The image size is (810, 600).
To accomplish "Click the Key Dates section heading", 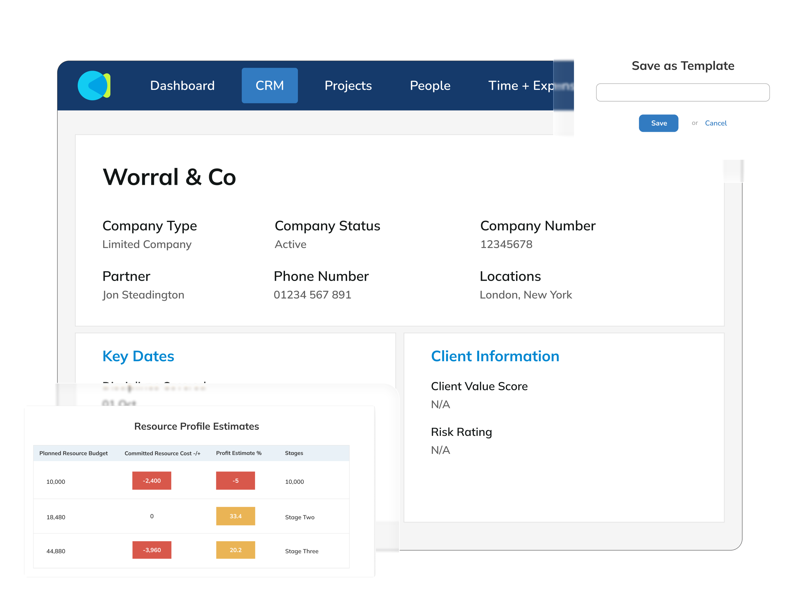I will (138, 356).
